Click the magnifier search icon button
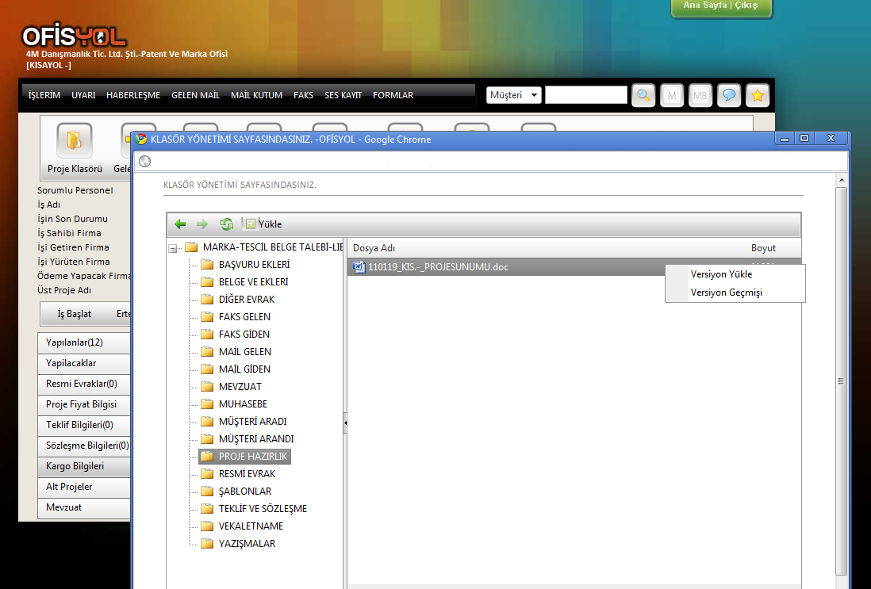Screen dimensions: 871x589 pyautogui.click(x=643, y=95)
